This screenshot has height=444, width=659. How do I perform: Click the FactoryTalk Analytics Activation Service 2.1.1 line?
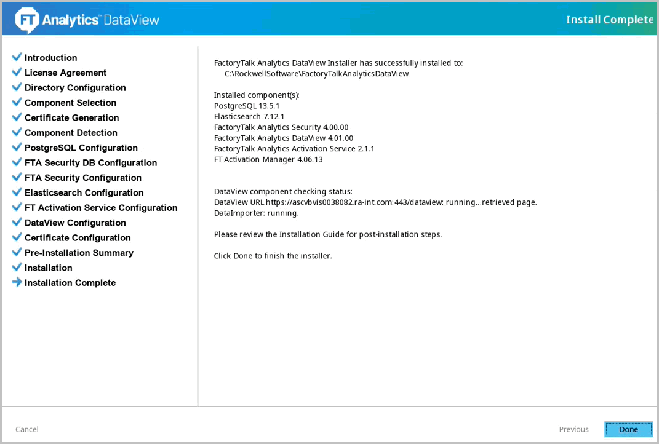pos(294,149)
